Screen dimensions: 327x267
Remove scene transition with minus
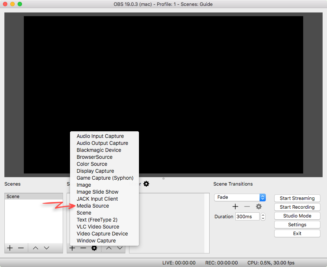[x=247, y=206]
